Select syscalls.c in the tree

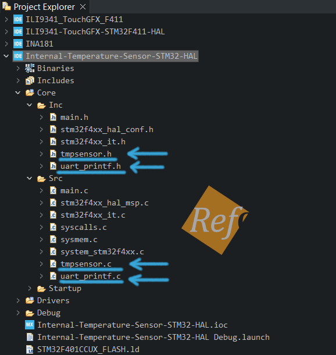[x=84, y=228]
